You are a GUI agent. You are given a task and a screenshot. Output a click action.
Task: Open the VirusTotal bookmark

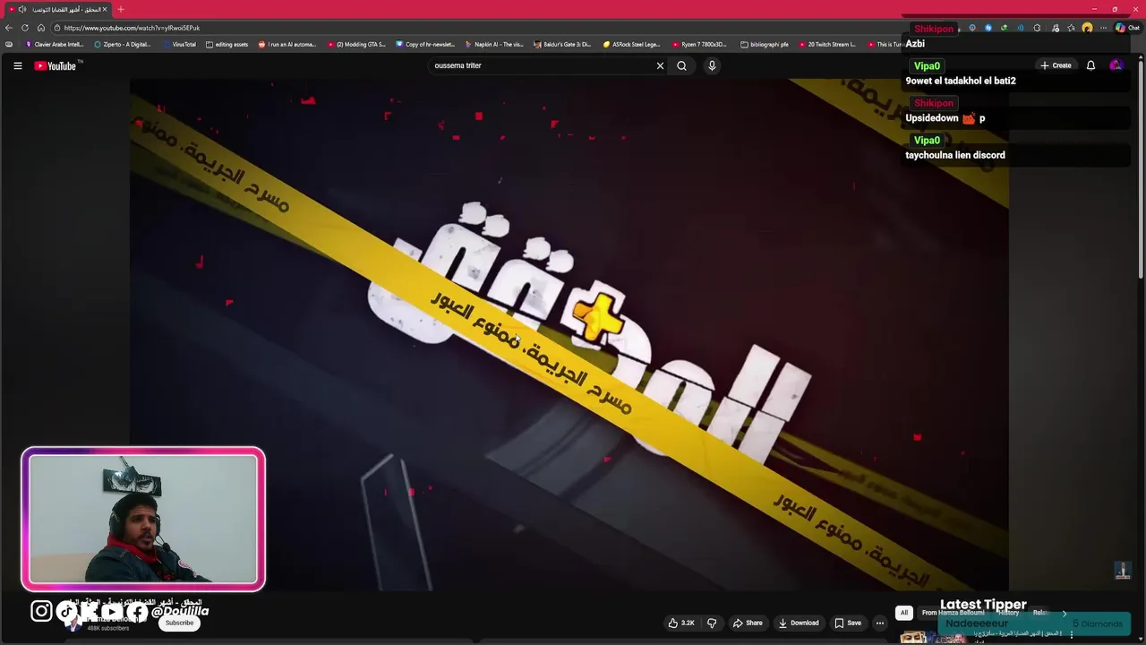[179, 44]
